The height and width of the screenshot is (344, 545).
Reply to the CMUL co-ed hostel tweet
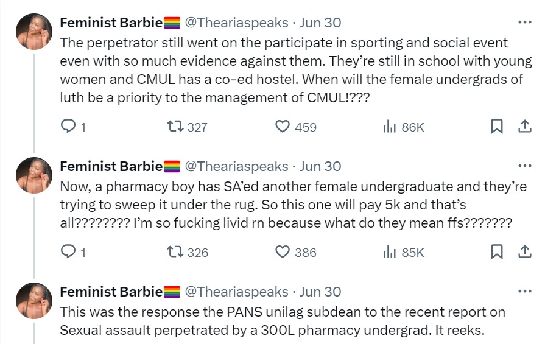[x=68, y=127]
